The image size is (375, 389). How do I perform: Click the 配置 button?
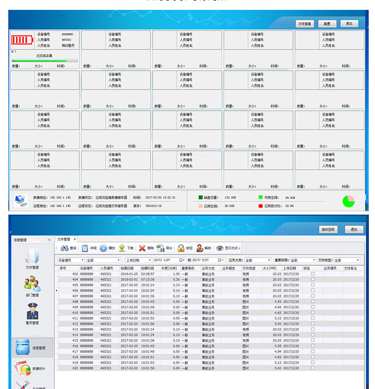pyautogui.click(x=327, y=24)
